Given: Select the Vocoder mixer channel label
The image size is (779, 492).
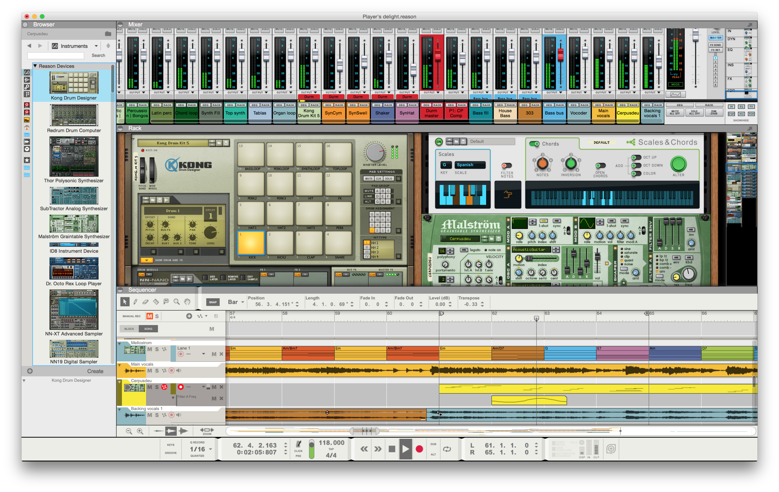Looking at the screenshot, I should click(x=579, y=113).
